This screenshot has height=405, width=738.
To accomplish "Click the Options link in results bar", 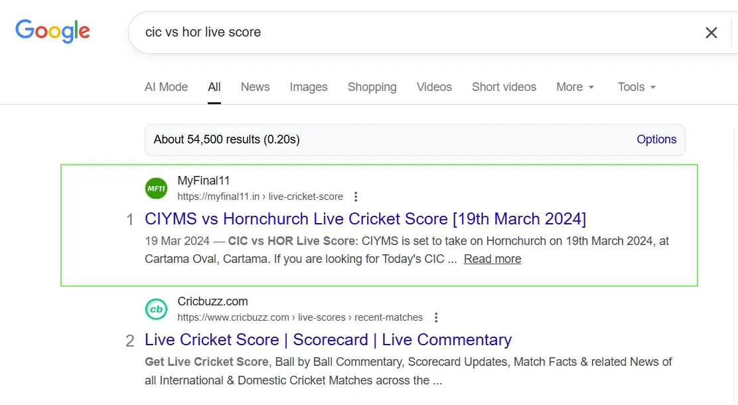I will click(x=656, y=139).
